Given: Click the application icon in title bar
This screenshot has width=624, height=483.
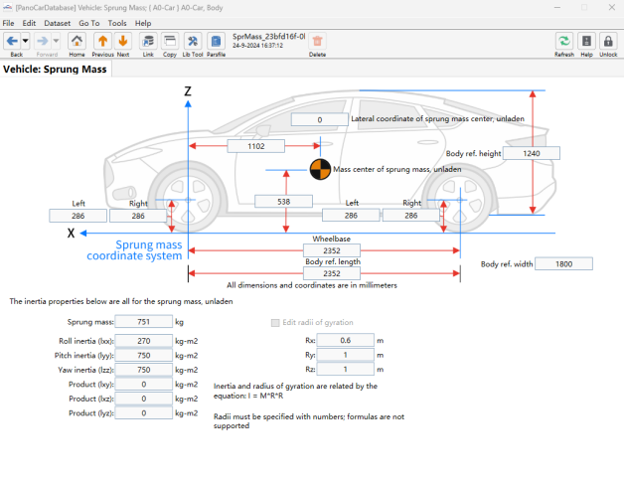Looking at the screenshot, I should point(8,8).
